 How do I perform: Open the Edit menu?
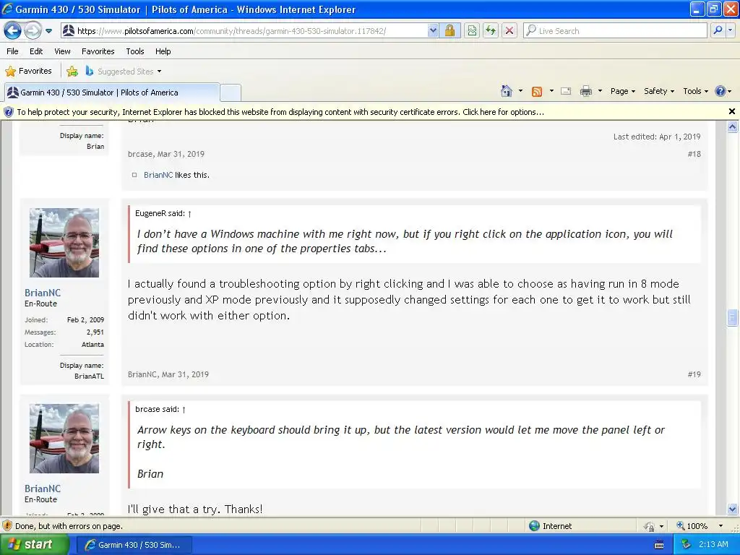point(36,51)
